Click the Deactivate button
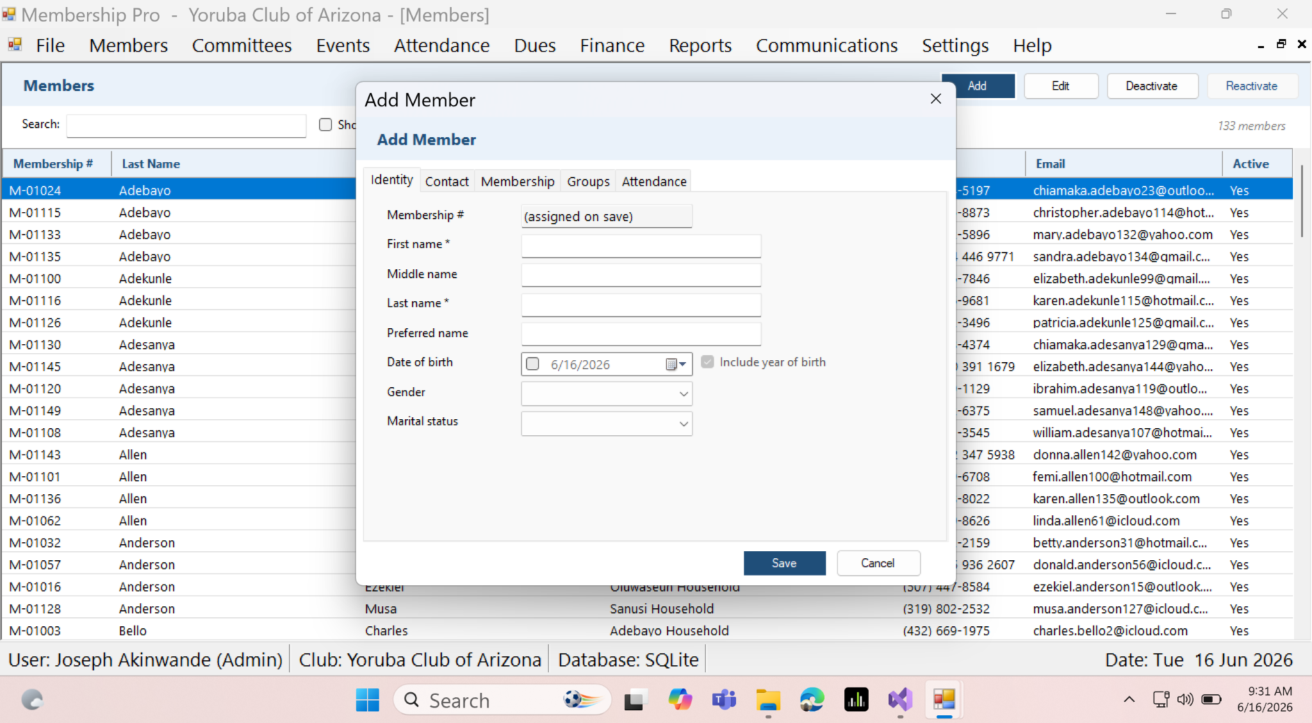Screen dimensions: 1312x723 pyautogui.click(x=1152, y=86)
